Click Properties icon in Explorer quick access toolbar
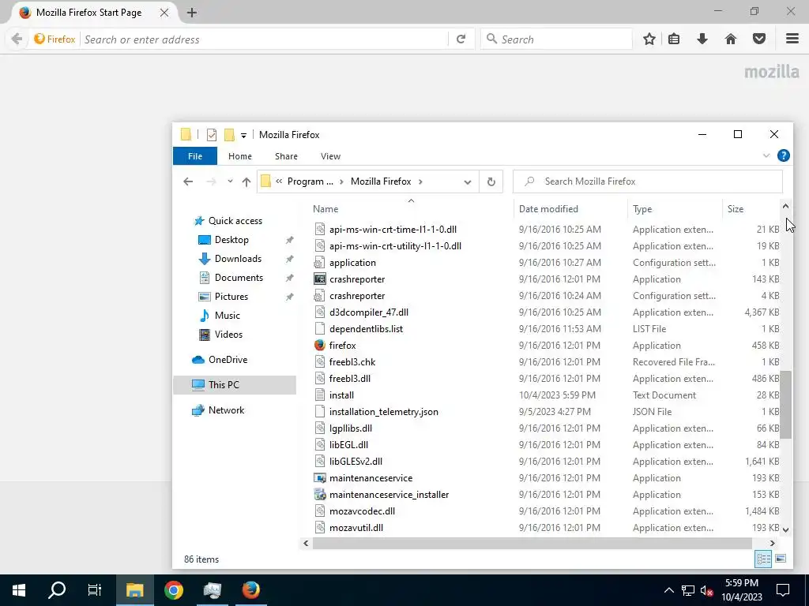809x606 pixels. pyautogui.click(x=212, y=135)
